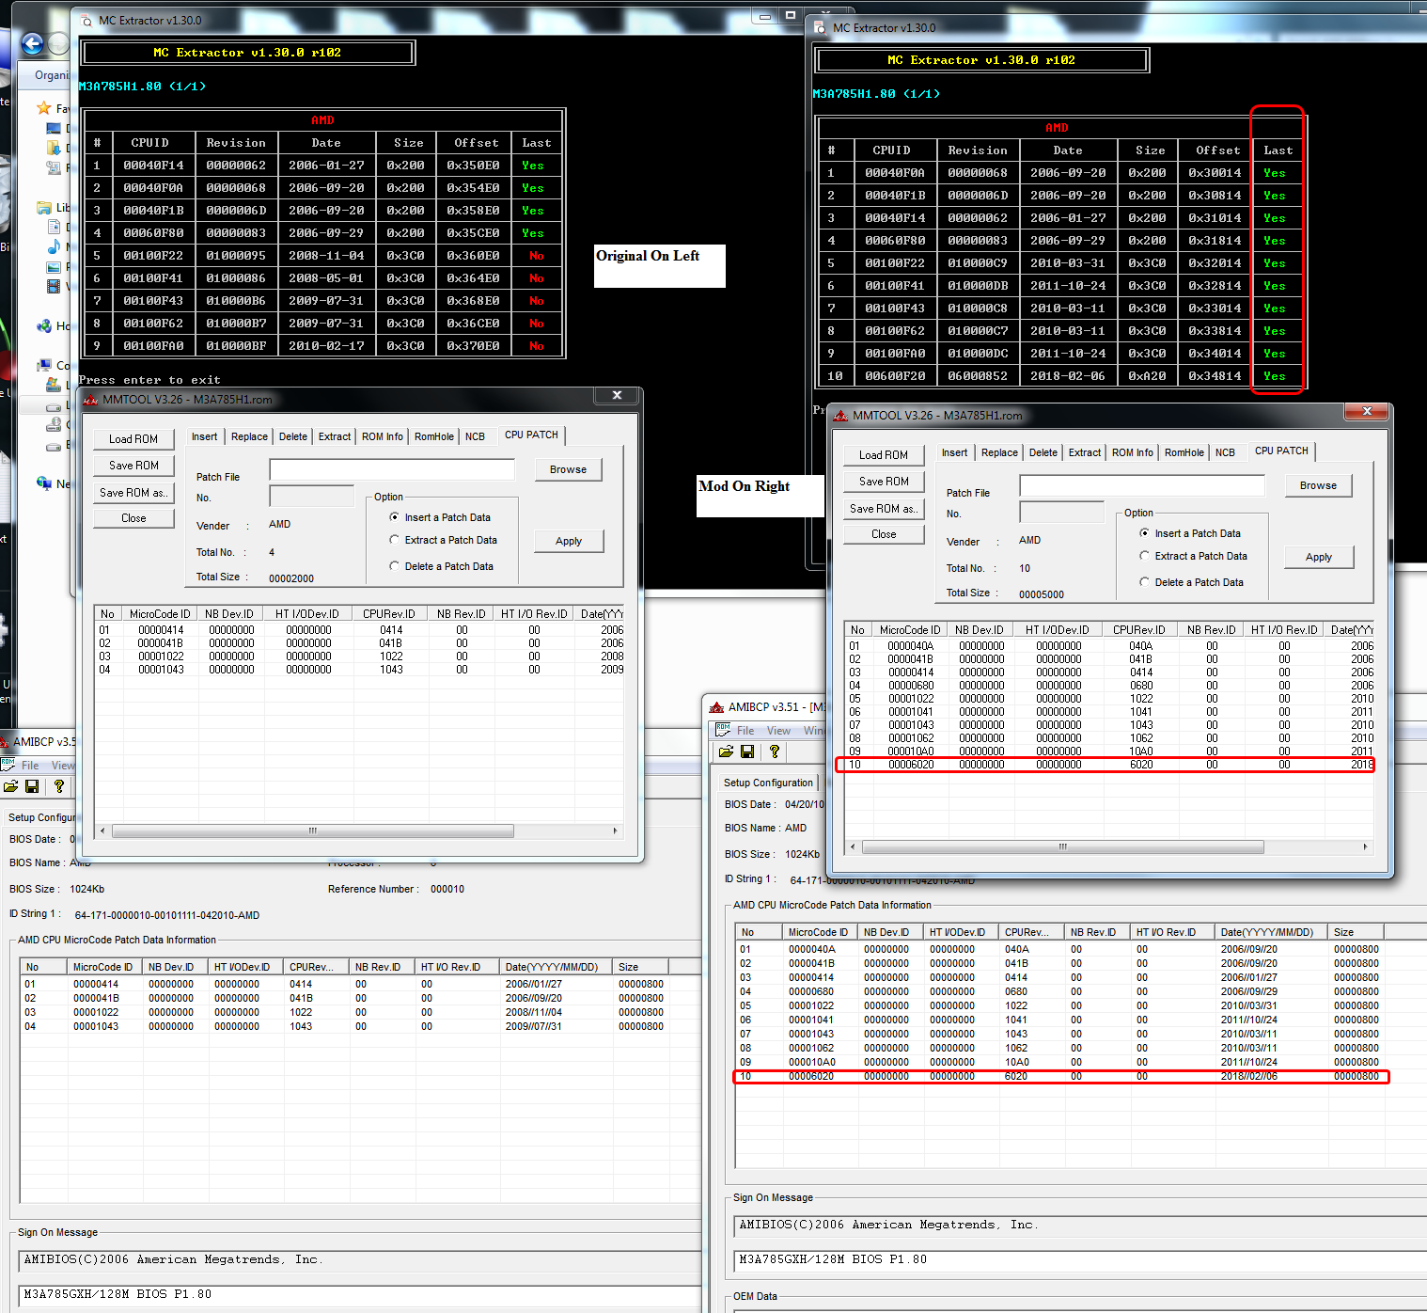Viewport: 1427px width, 1313px height.
Task: Select the Favorites star in Explorer sidebar
Action: tap(43, 108)
